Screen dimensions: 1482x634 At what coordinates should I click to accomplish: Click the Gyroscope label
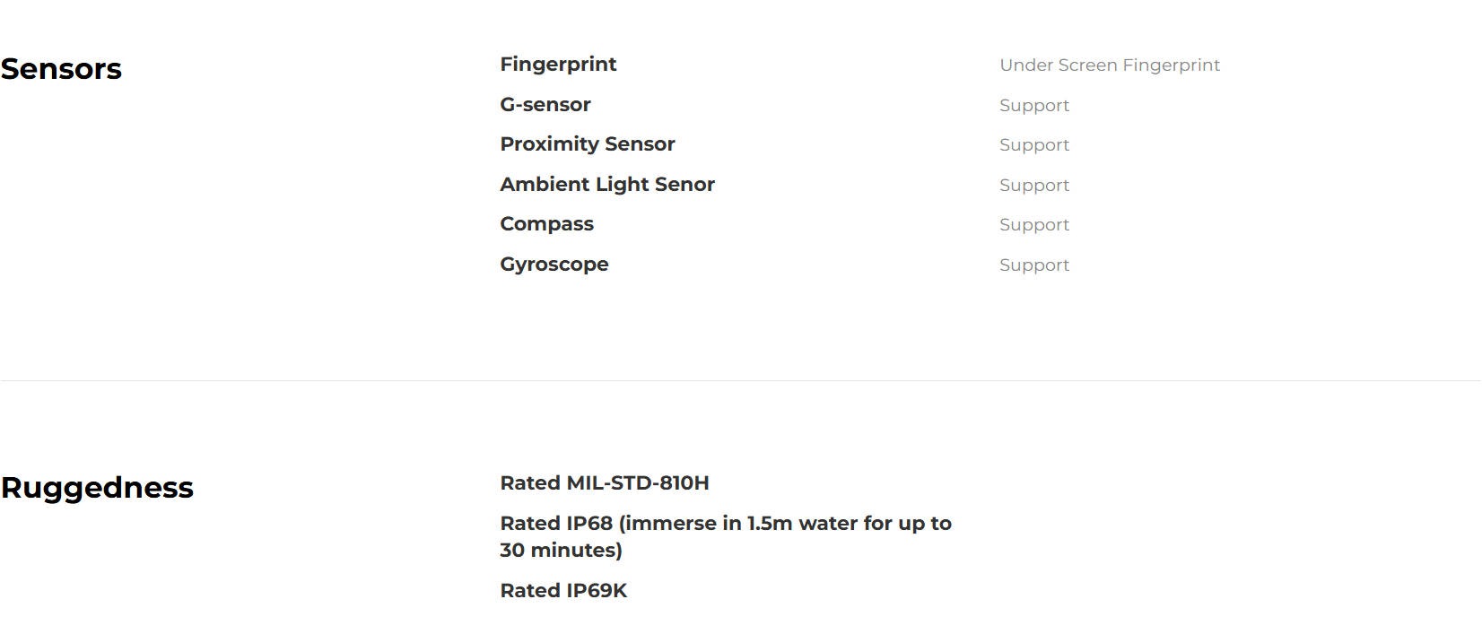tap(554, 265)
